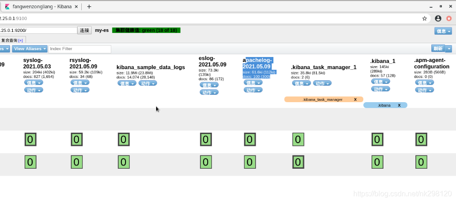
Task: Click the 连接 connect button
Action: [84, 30]
